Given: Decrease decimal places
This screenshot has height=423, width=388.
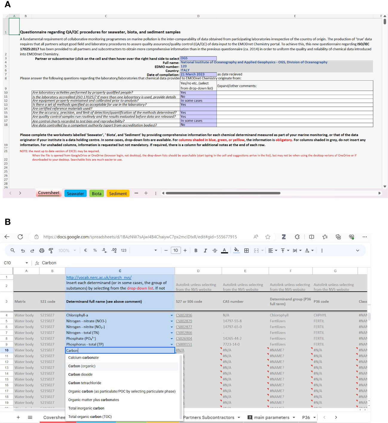Looking at the screenshot, I should tap(104, 250).
